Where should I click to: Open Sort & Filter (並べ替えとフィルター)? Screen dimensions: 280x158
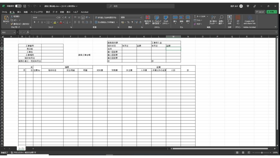click(213, 20)
